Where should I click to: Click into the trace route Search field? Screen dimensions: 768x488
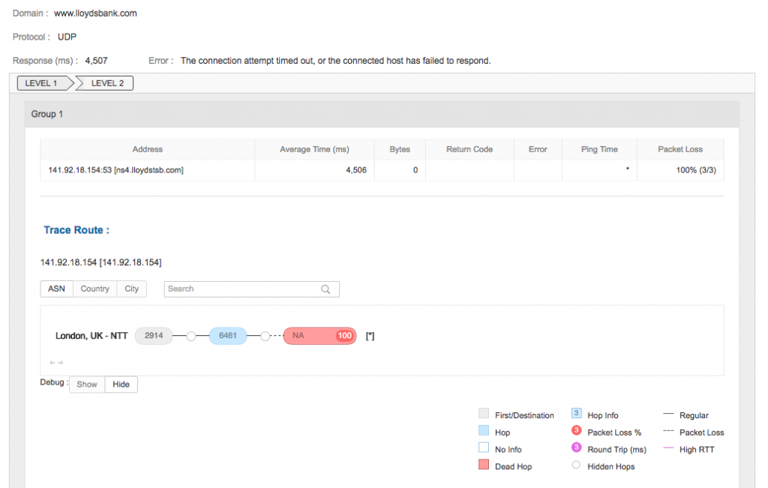coord(251,289)
